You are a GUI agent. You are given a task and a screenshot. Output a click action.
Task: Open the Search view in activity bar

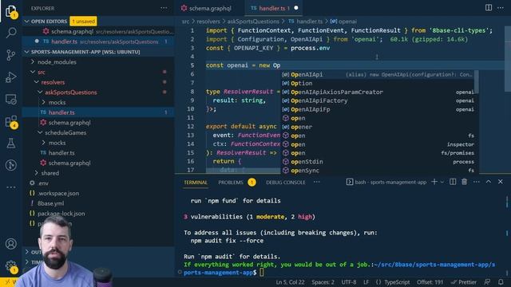click(x=11, y=33)
